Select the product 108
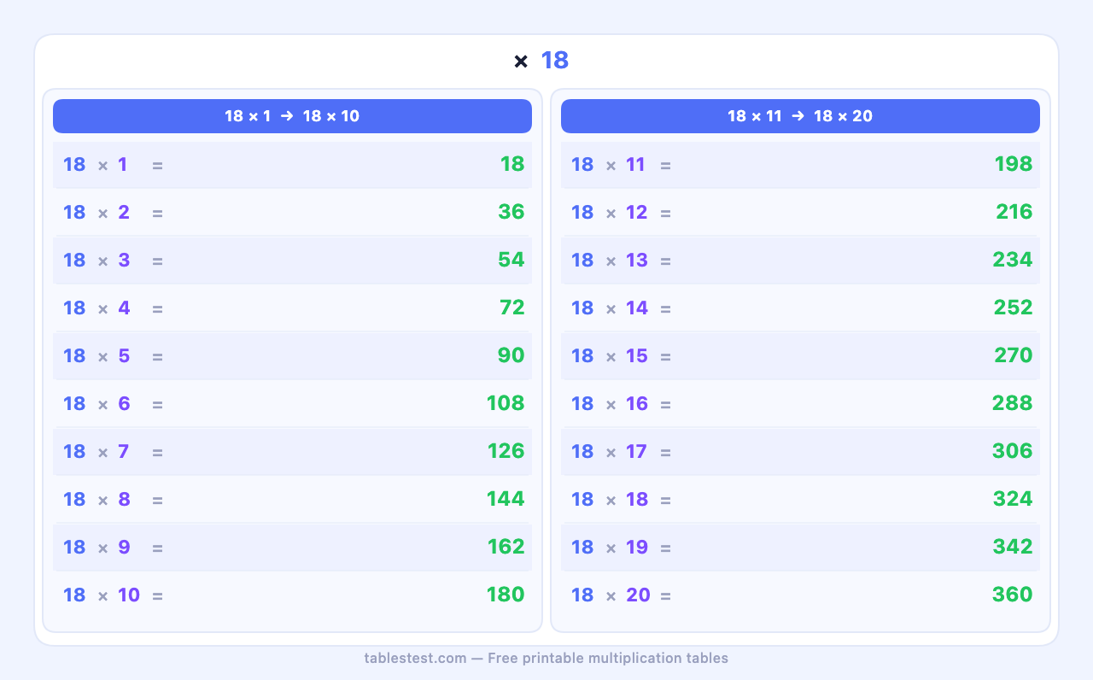 coord(505,404)
